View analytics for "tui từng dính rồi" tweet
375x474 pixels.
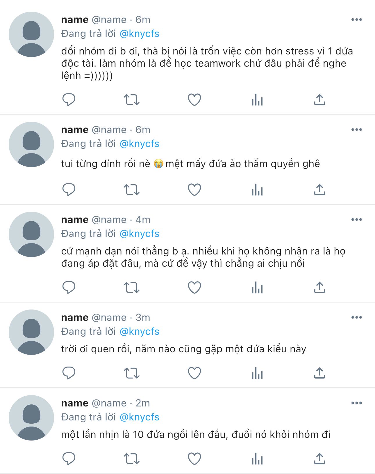coord(257,190)
